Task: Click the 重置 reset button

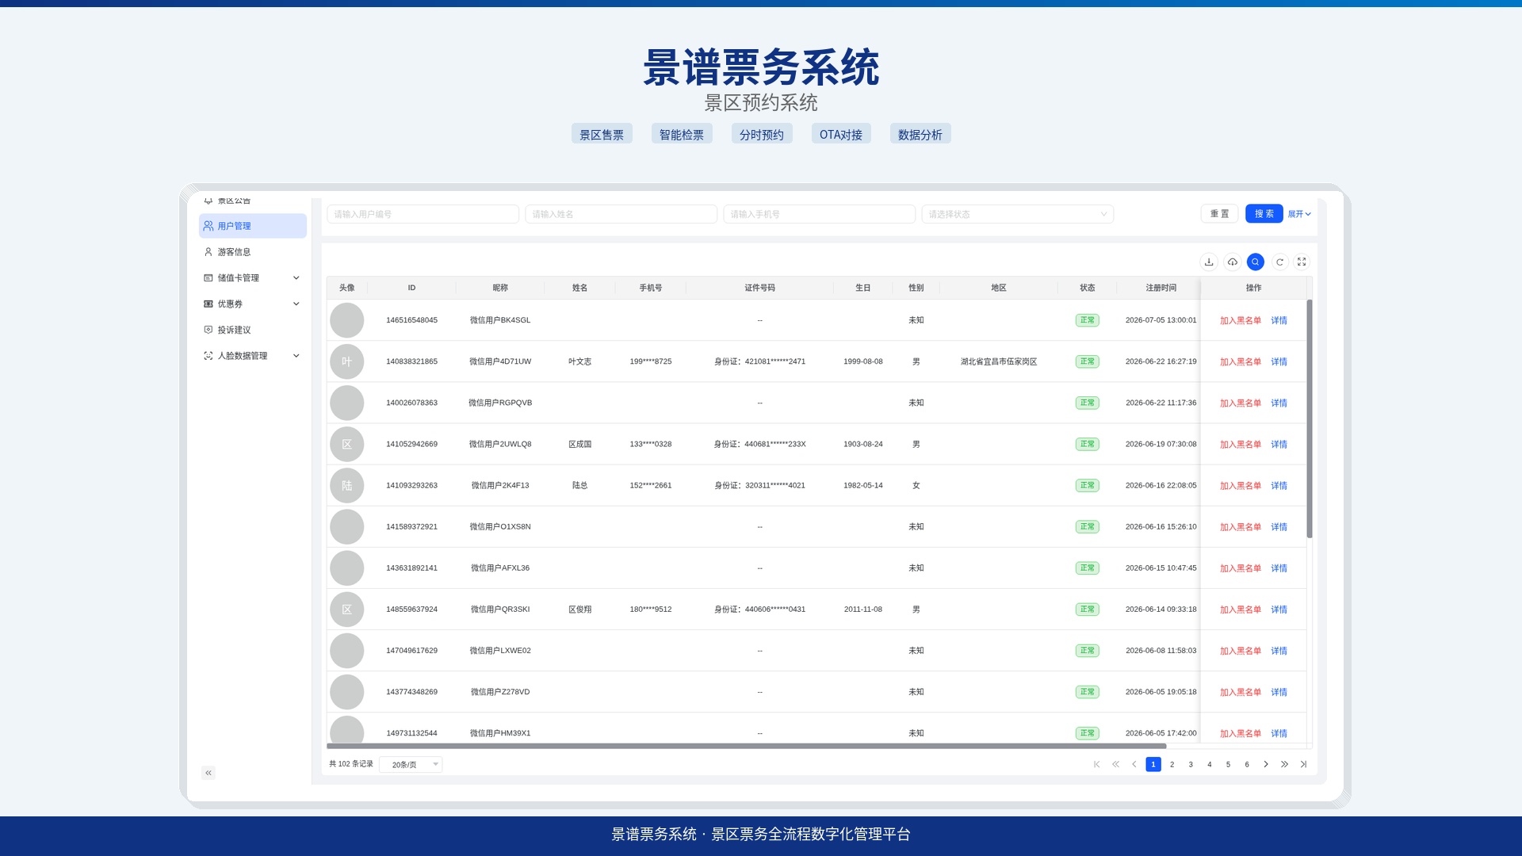Action: (x=1219, y=214)
